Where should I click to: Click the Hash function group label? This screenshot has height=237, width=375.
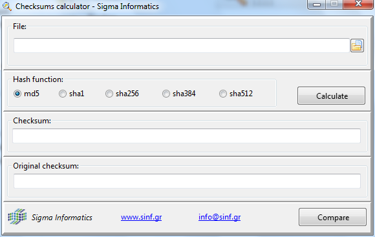click(38, 79)
